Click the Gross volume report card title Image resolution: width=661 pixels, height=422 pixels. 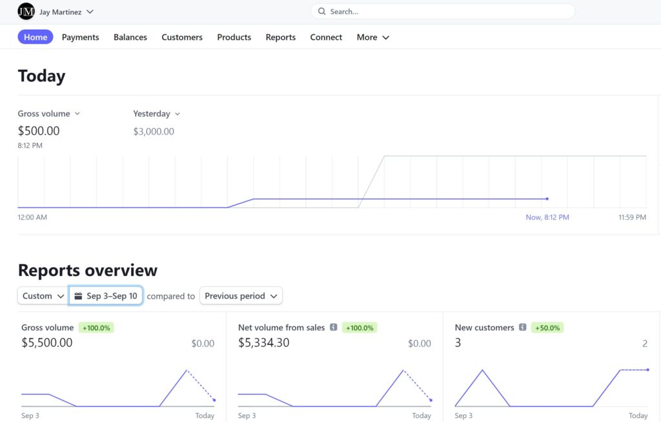point(47,328)
